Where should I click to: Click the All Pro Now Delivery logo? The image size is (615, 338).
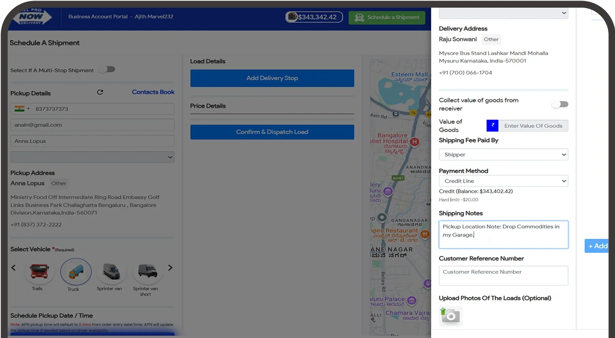(x=33, y=17)
